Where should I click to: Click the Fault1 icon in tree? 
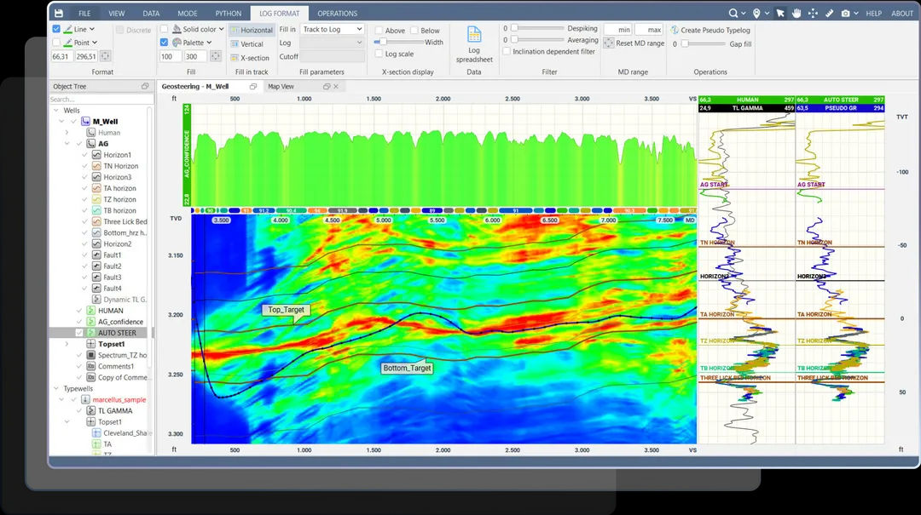click(x=97, y=255)
